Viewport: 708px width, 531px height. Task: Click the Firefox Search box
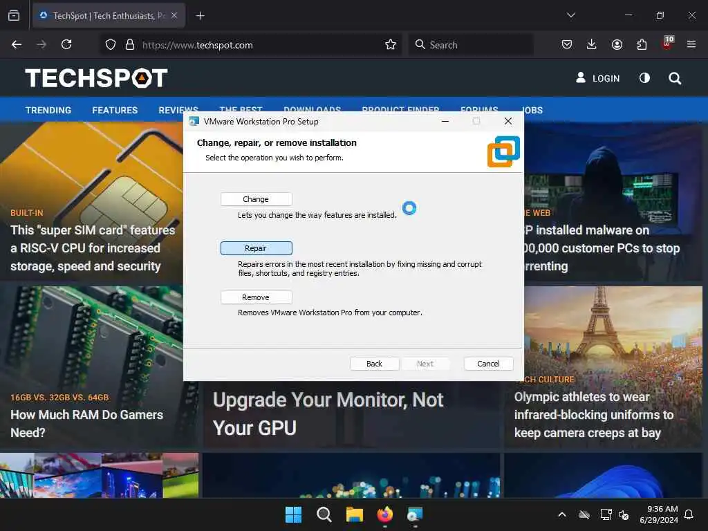click(x=471, y=45)
